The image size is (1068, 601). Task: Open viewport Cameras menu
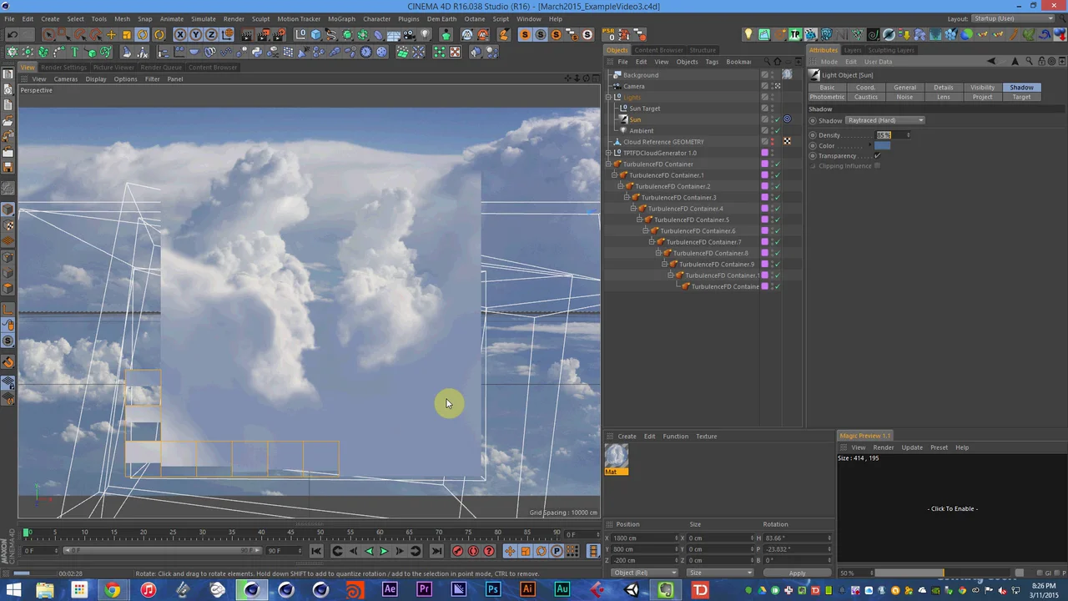pyautogui.click(x=65, y=78)
